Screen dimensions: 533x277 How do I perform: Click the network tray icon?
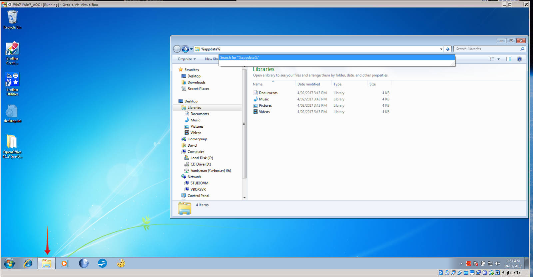point(490,264)
